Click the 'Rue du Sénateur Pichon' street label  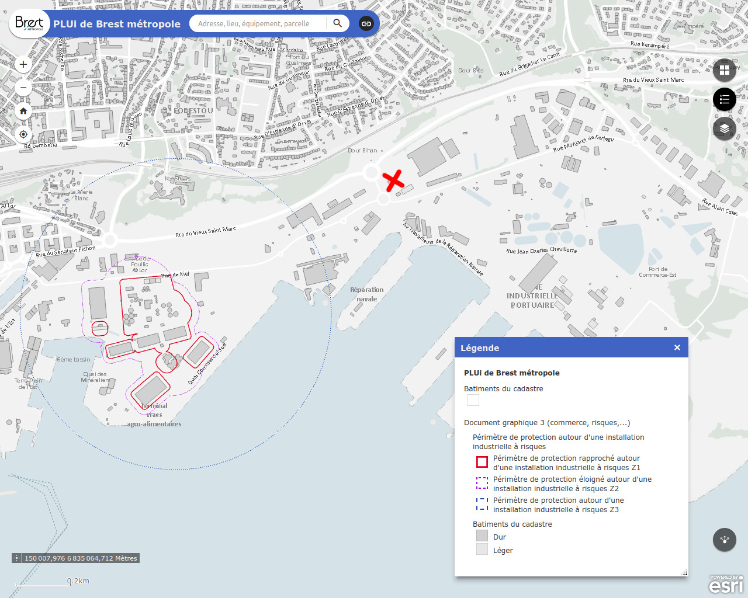click(65, 252)
